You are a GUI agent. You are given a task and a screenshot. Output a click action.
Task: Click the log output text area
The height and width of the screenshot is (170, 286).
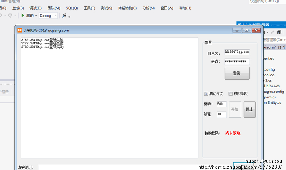pyautogui.click(x=109, y=98)
